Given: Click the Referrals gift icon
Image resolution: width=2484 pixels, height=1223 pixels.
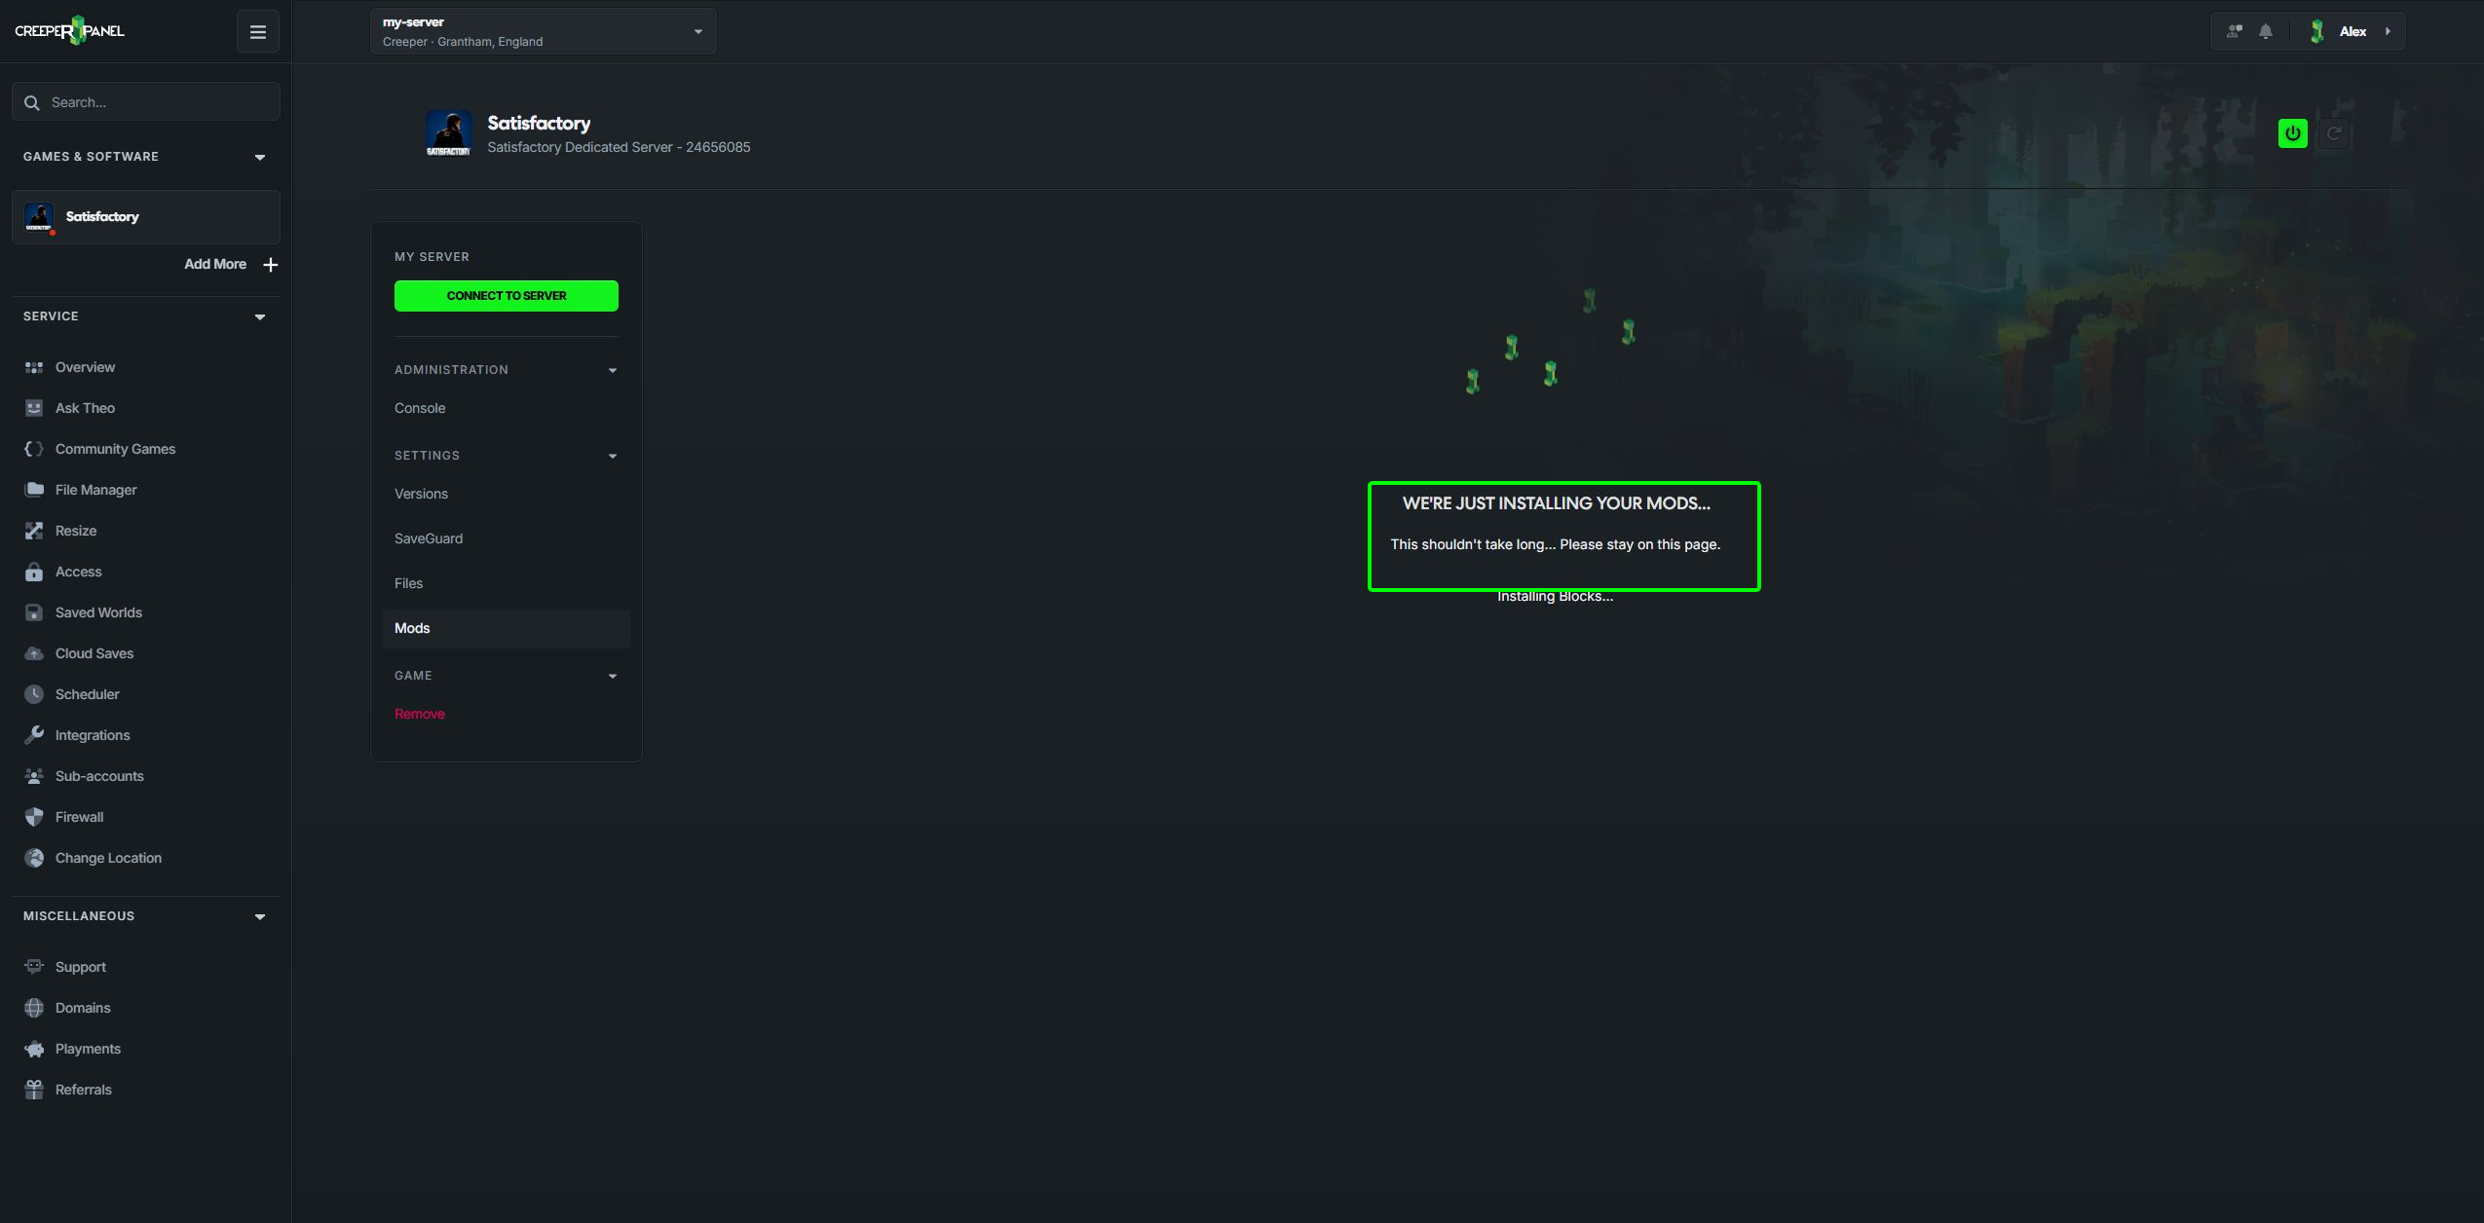Looking at the screenshot, I should pyautogui.click(x=34, y=1090).
